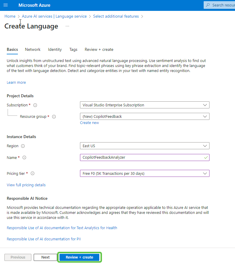Click the Pricing tier info icon
This screenshot has height=265, width=235.
point(33,174)
